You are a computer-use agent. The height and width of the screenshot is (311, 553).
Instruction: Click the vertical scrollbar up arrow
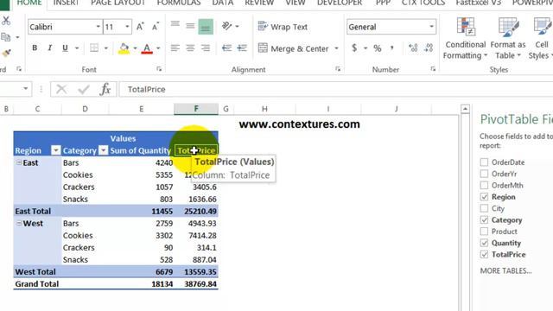[465, 109]
